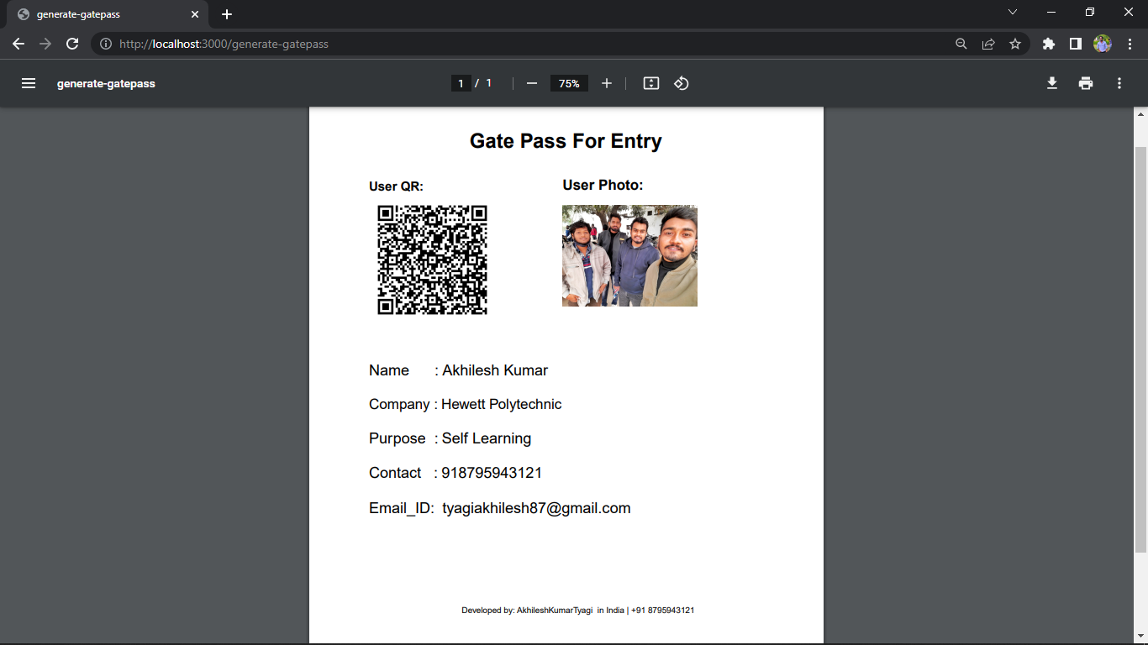Select the generate-gatepass browser tab

101,14
